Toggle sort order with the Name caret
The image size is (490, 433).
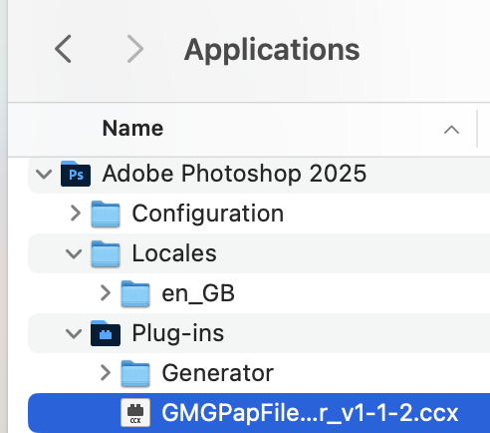[451, 130]
